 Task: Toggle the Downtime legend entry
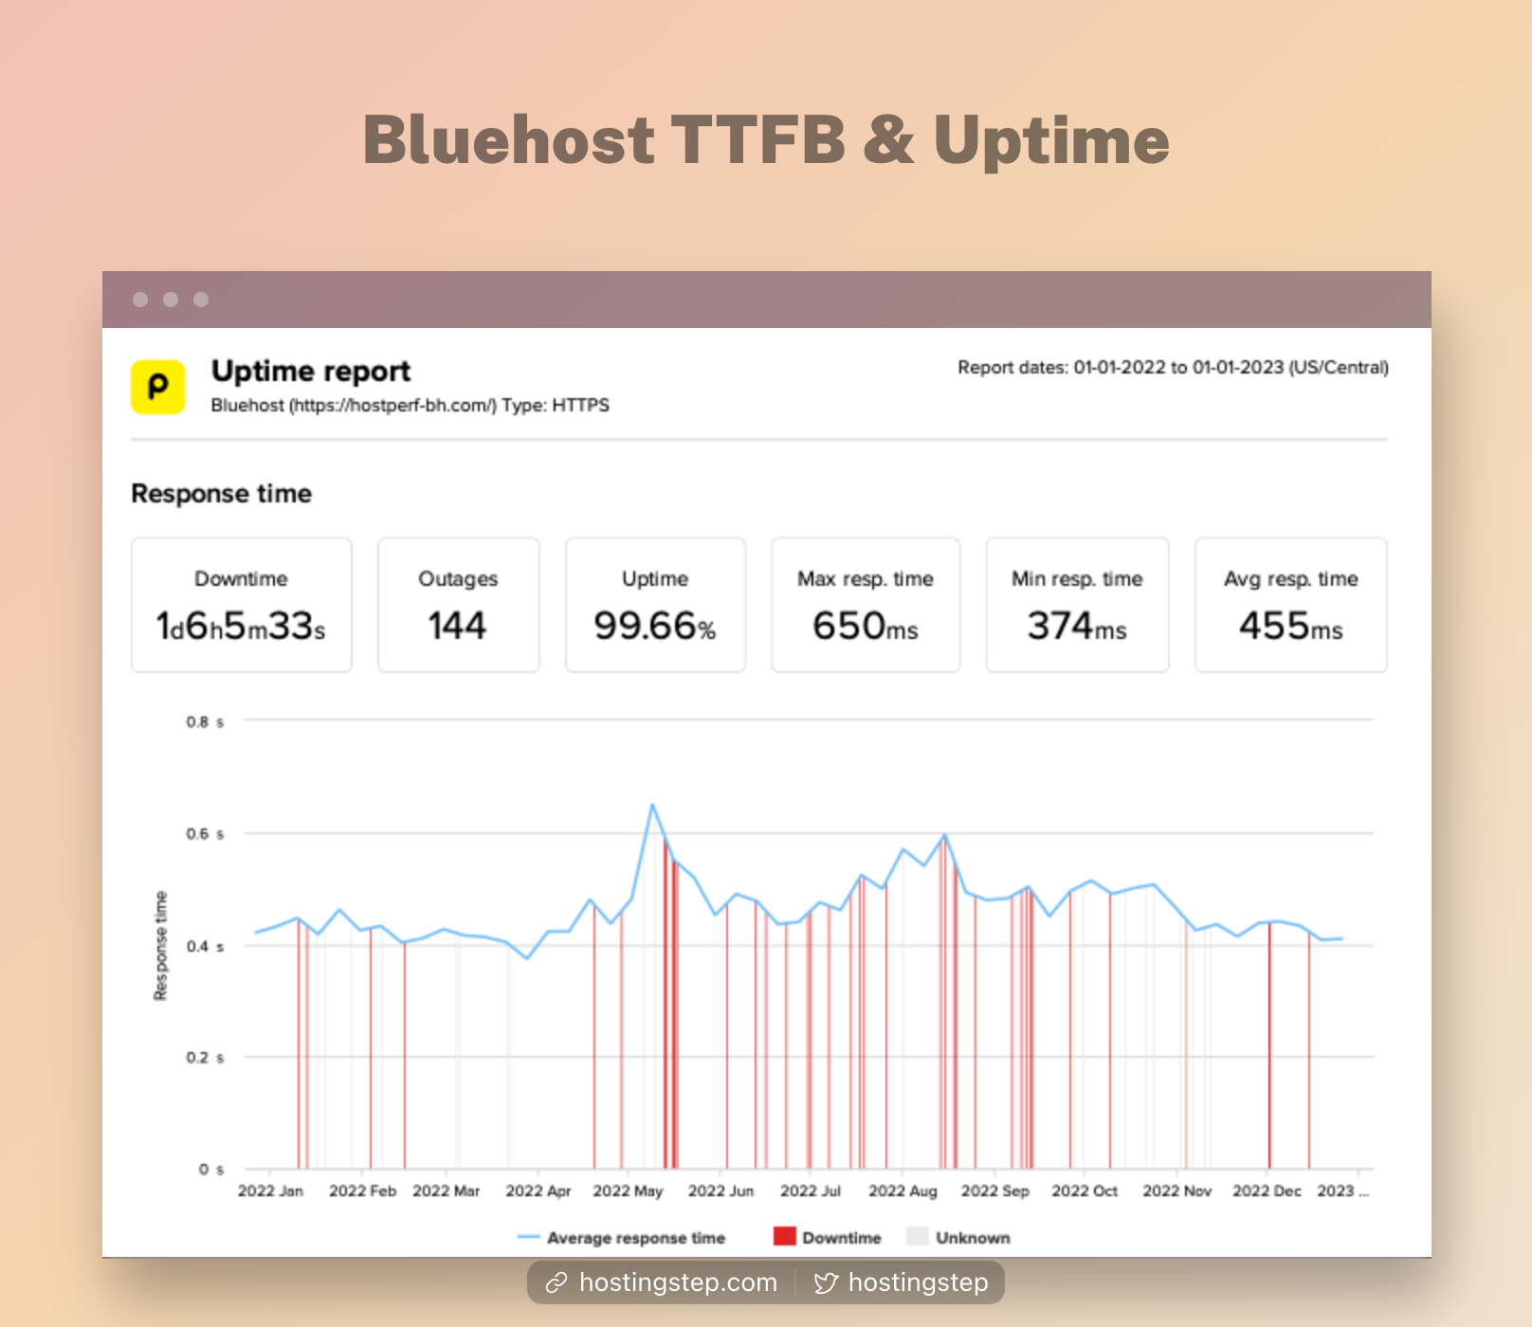[x=828, y=1238]
